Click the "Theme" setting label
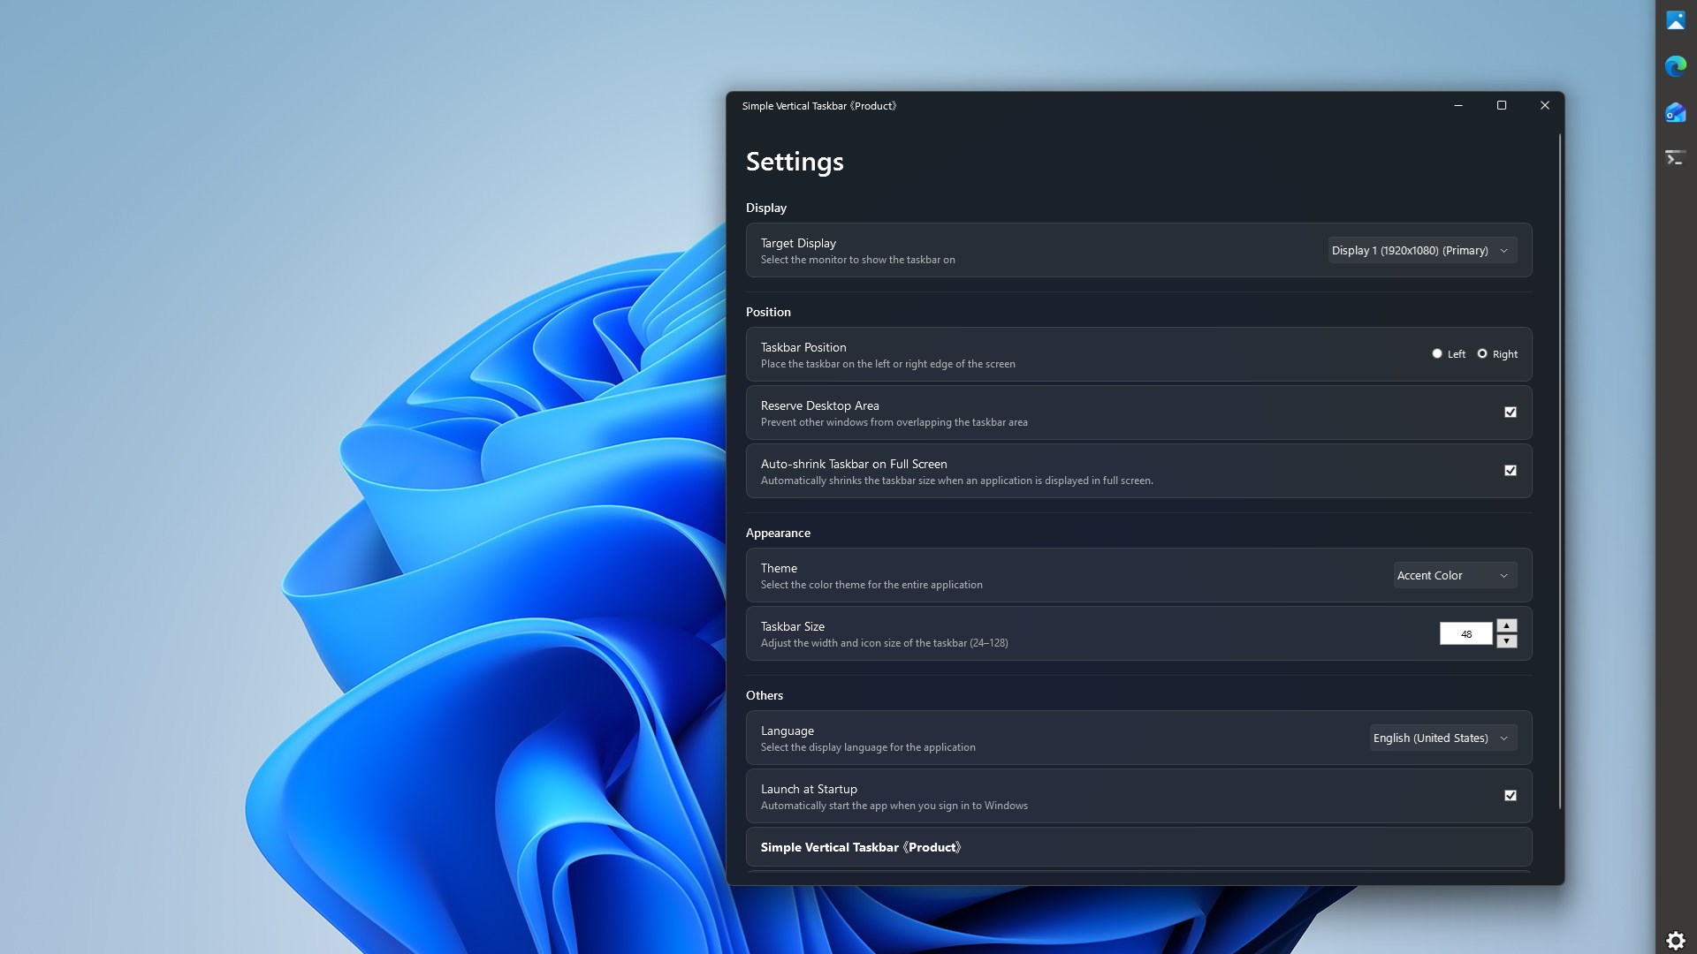 pyautogui.click(x=779, y=568)
